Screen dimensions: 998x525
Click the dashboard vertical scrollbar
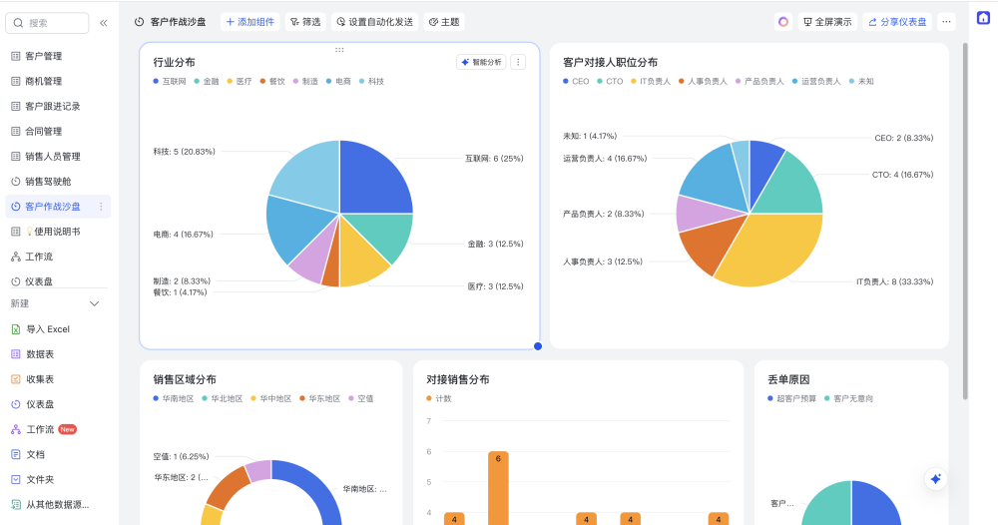click(965, 222)
